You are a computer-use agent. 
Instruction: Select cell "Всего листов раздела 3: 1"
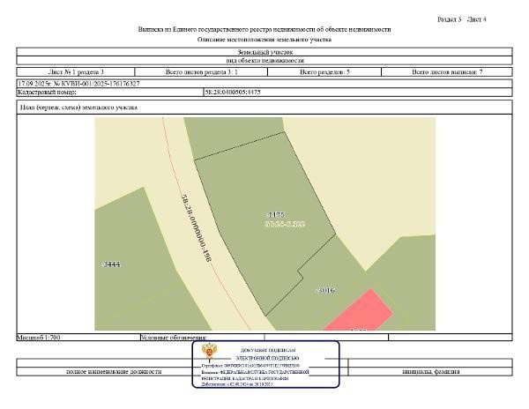201,71
